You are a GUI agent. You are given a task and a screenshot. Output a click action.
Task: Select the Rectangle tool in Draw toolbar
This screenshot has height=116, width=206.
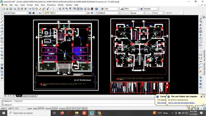[2, 32]
